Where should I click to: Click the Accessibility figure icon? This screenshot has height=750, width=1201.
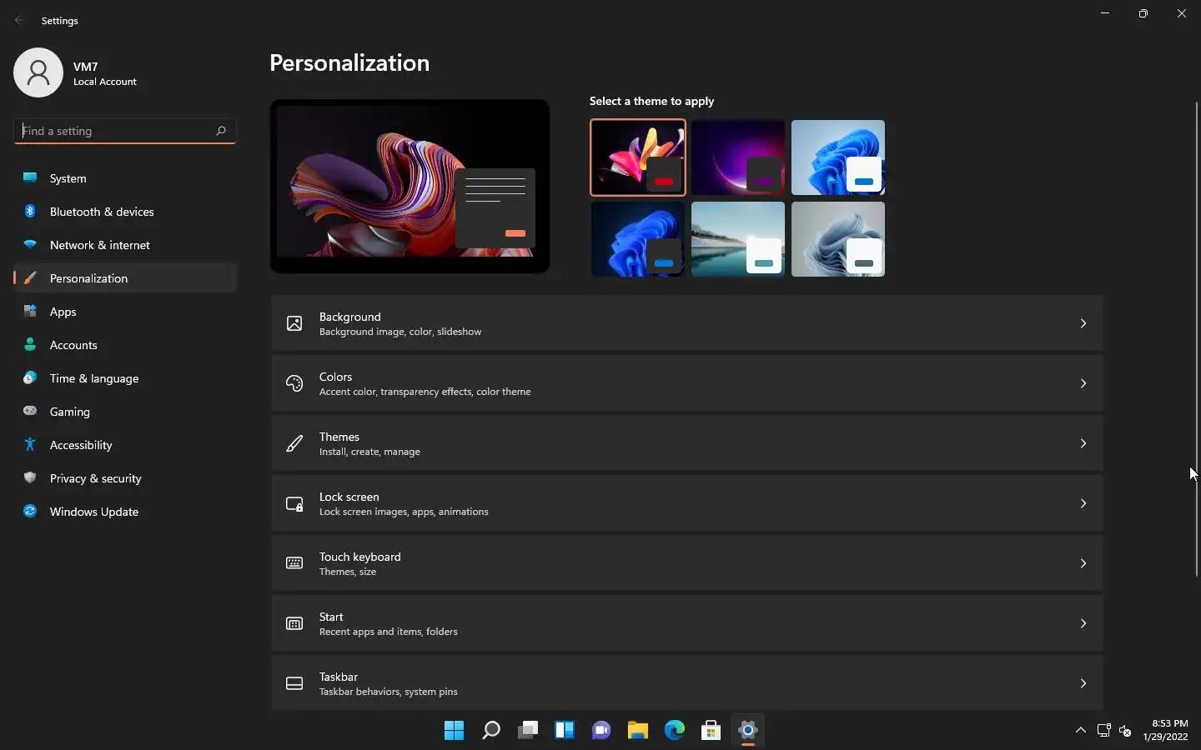(30, 444)
